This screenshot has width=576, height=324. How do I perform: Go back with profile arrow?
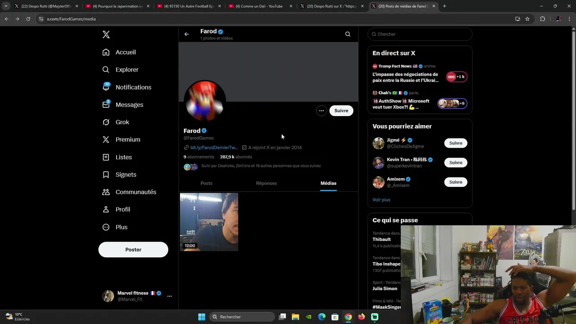(187, 34)
